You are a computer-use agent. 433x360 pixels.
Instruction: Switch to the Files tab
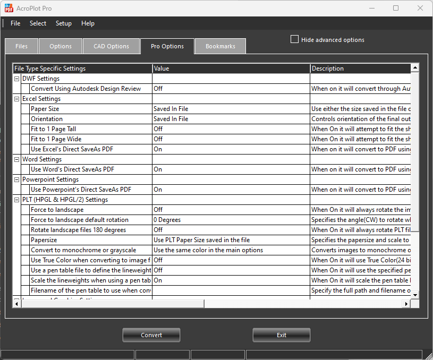[x=22, y=46]
